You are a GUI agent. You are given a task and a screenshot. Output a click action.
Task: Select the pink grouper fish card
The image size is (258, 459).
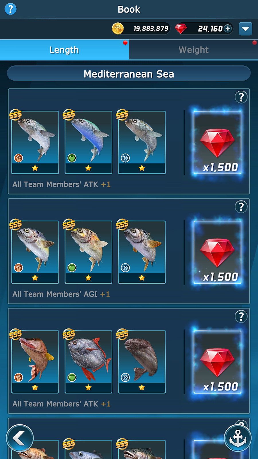(35, 362)
